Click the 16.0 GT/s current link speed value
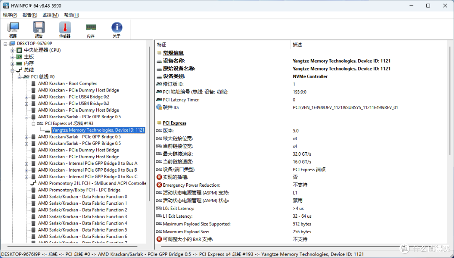This screenshot has height=258, width=454. point(302,162)
